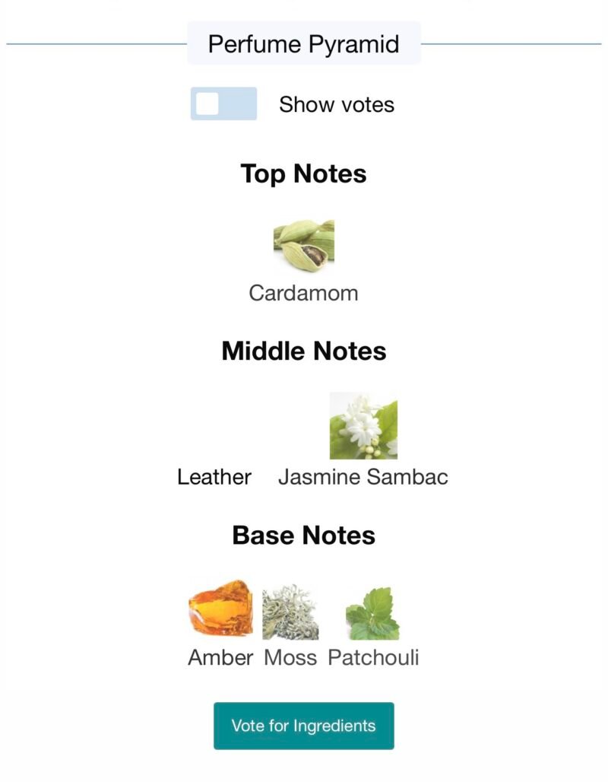Click the divider line left of Perfume Pyramid
The width and height of the screenshot is (608, 782).
(97, 44)
